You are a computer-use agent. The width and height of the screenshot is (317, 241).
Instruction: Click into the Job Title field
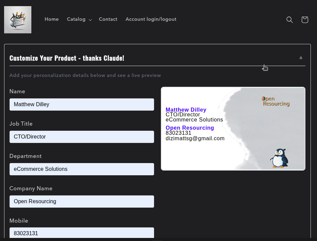(82, 137)
